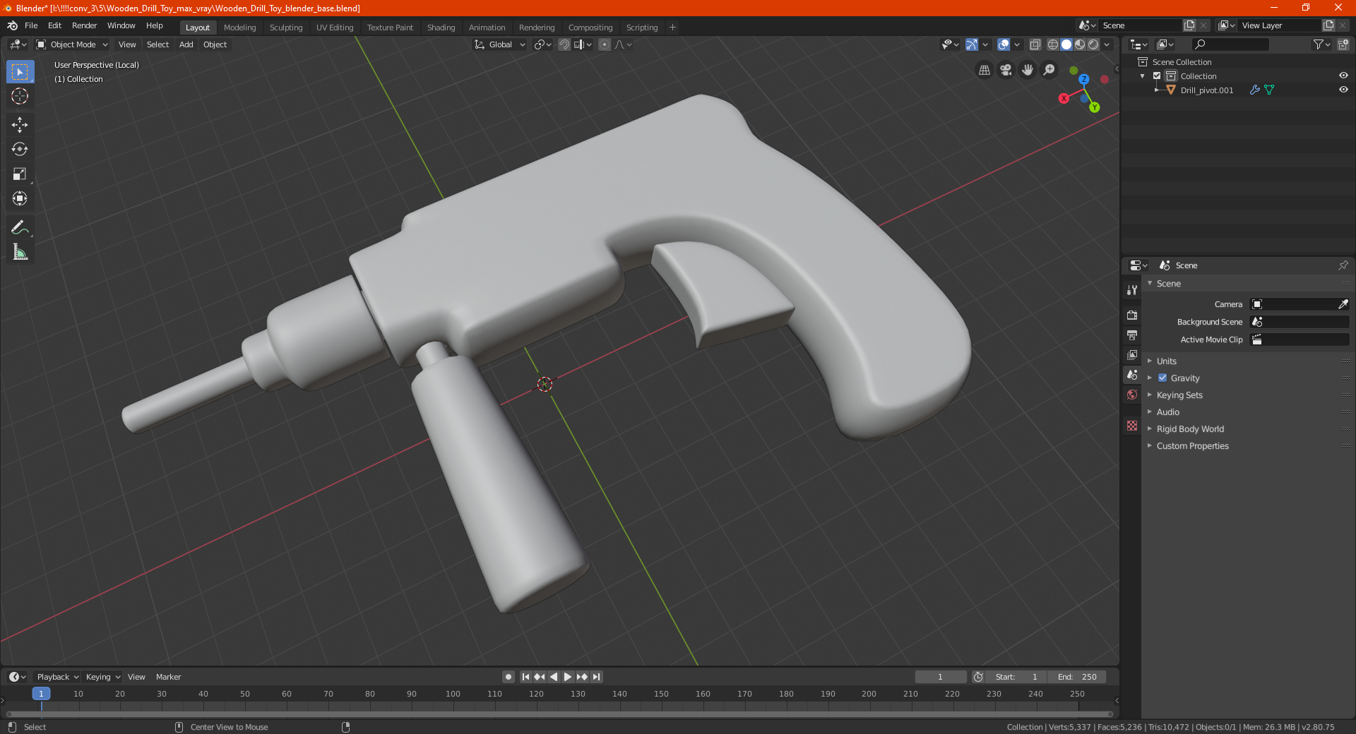Select the Move tool

tap(20, 125)
